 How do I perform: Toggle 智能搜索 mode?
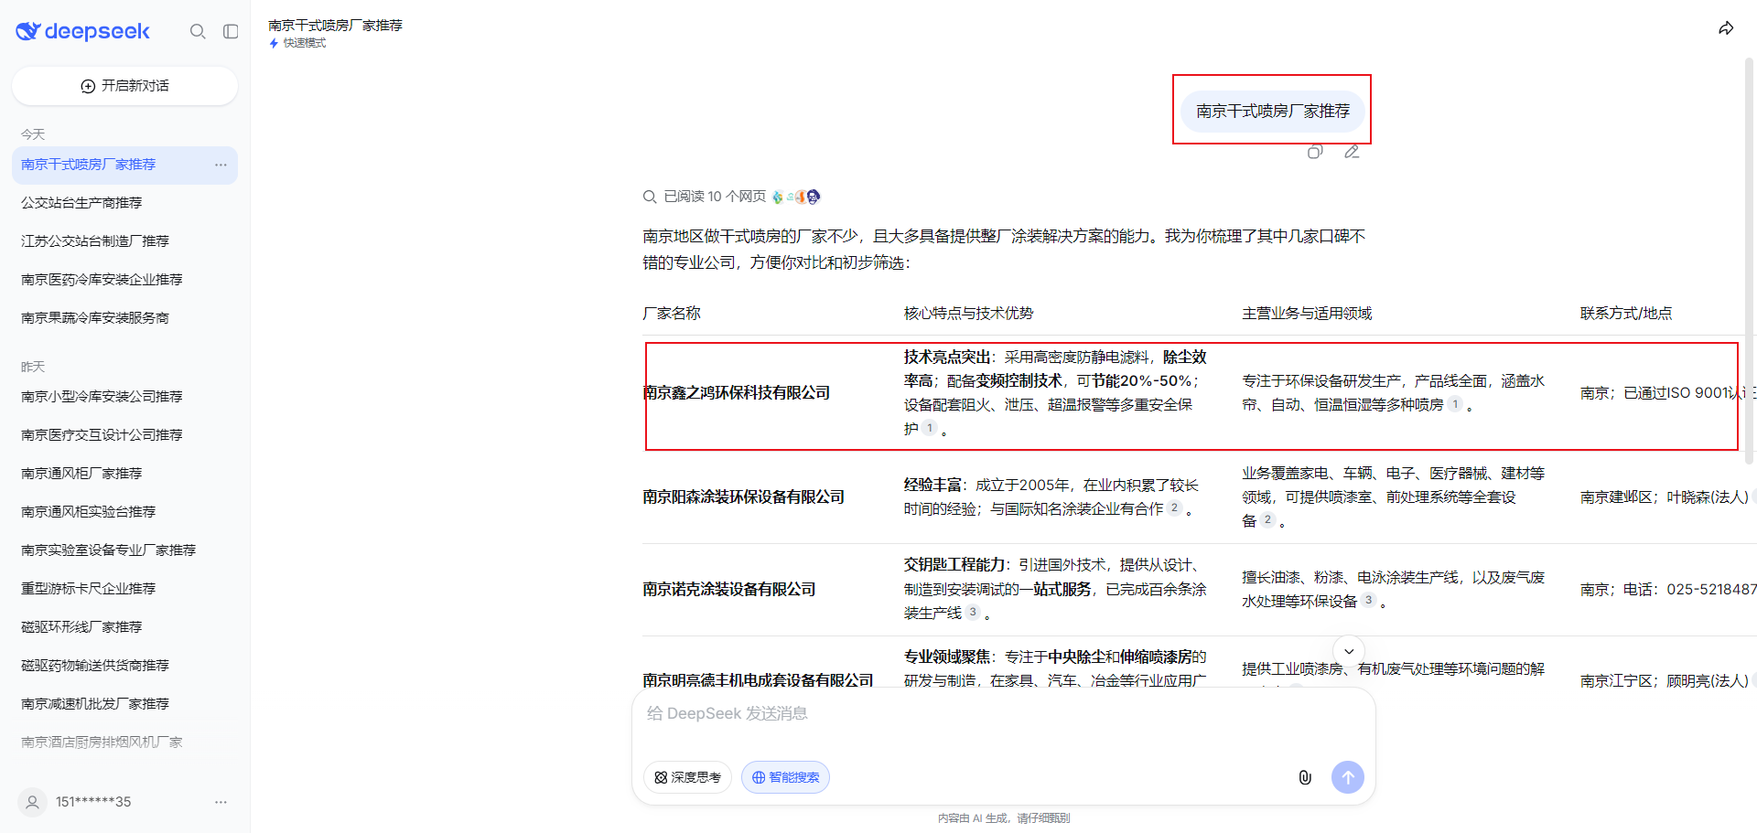click(785, 777)
